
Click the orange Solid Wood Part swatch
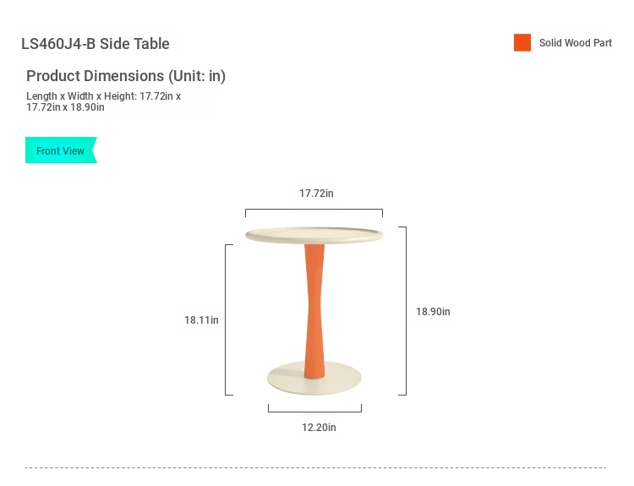coord(522,42)
